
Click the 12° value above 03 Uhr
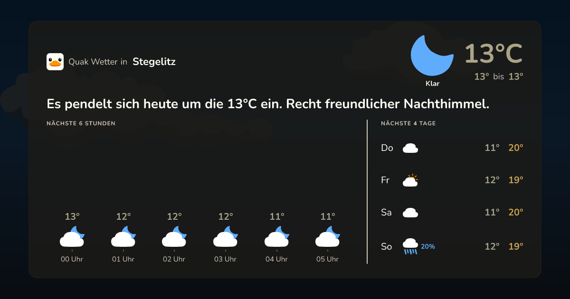point(226,217)
